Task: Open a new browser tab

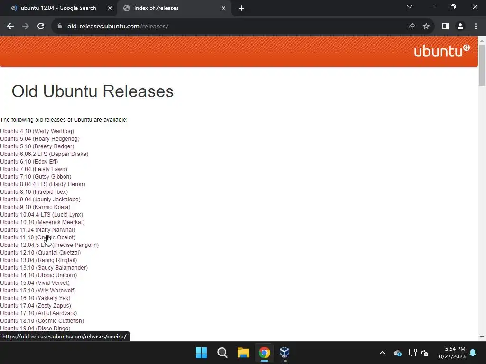Action: tap(242, 9)
